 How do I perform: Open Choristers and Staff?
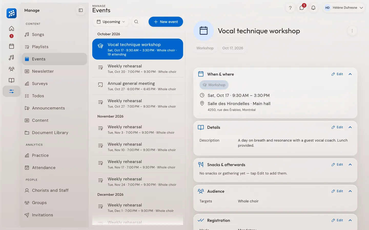(54, 190)
